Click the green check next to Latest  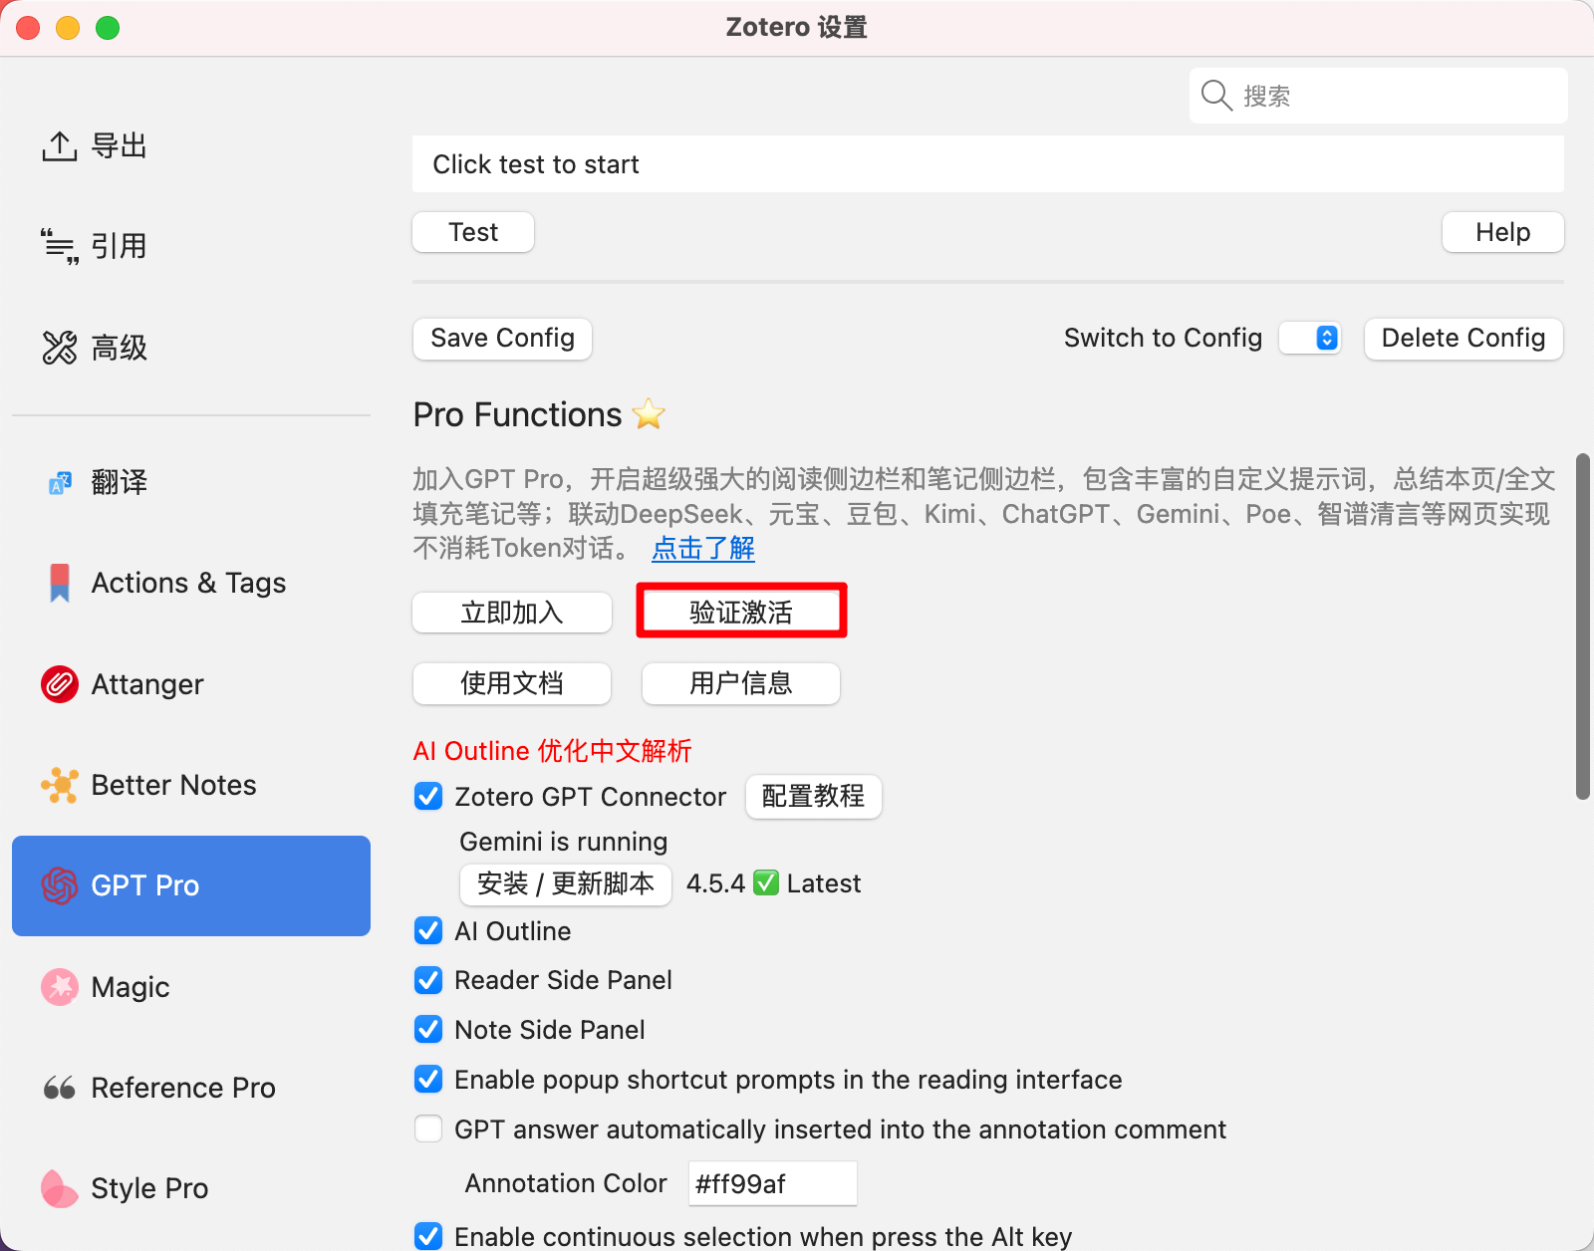(x=766, y=883)
